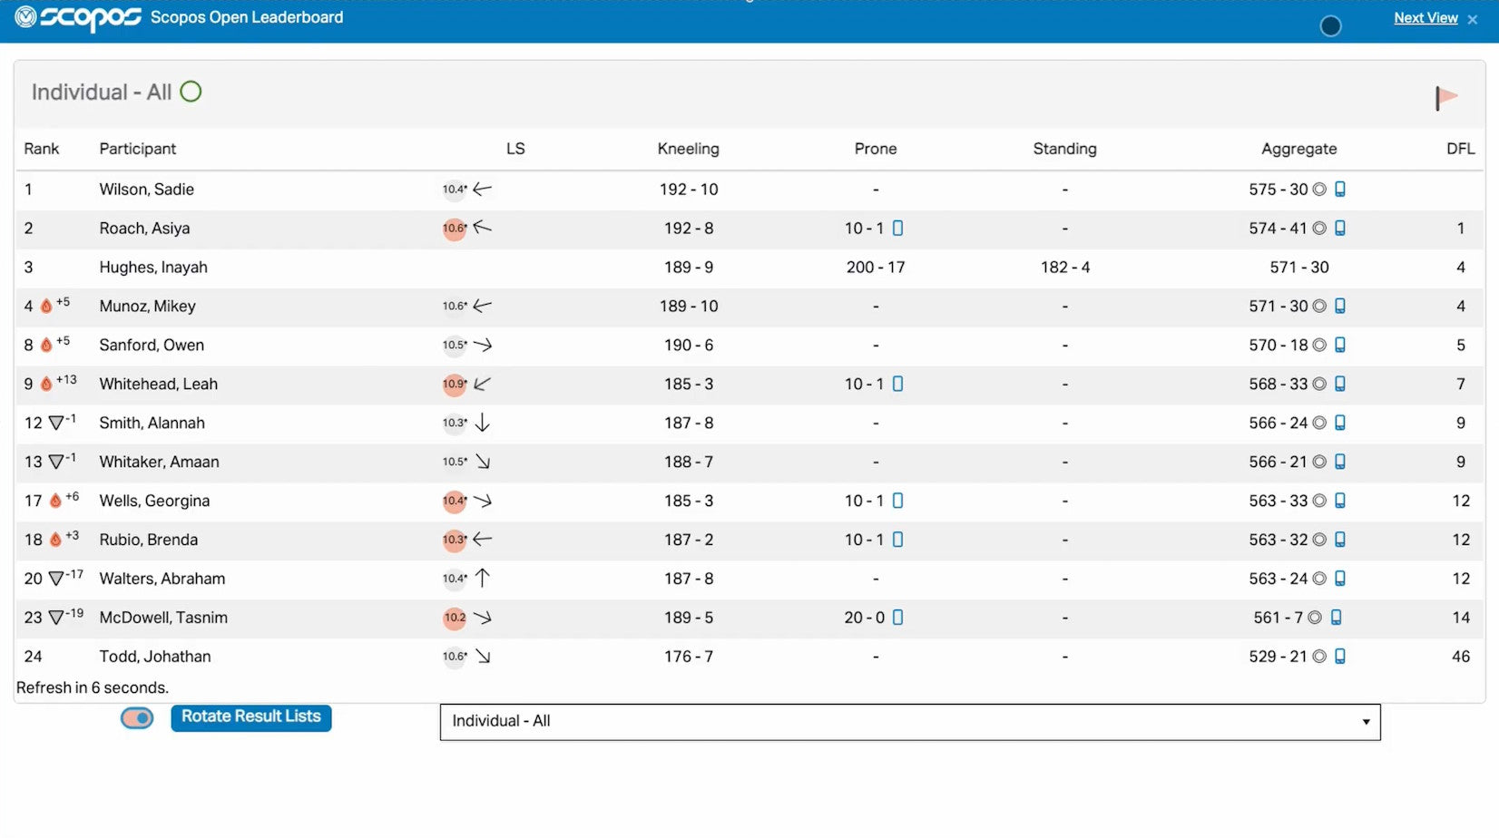Click Whitehead, Leah's 10.9 shot badge

455,385
